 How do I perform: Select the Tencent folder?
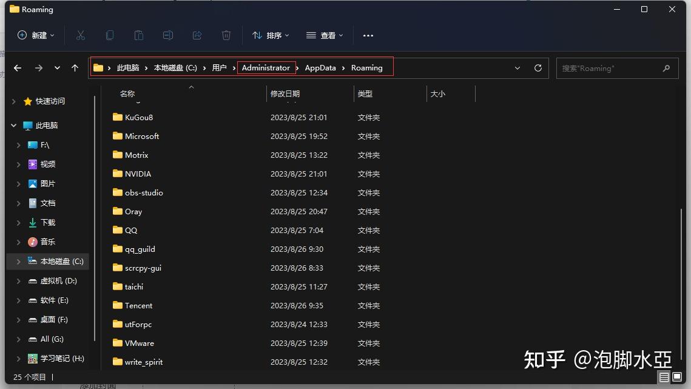tap(138, 306)
